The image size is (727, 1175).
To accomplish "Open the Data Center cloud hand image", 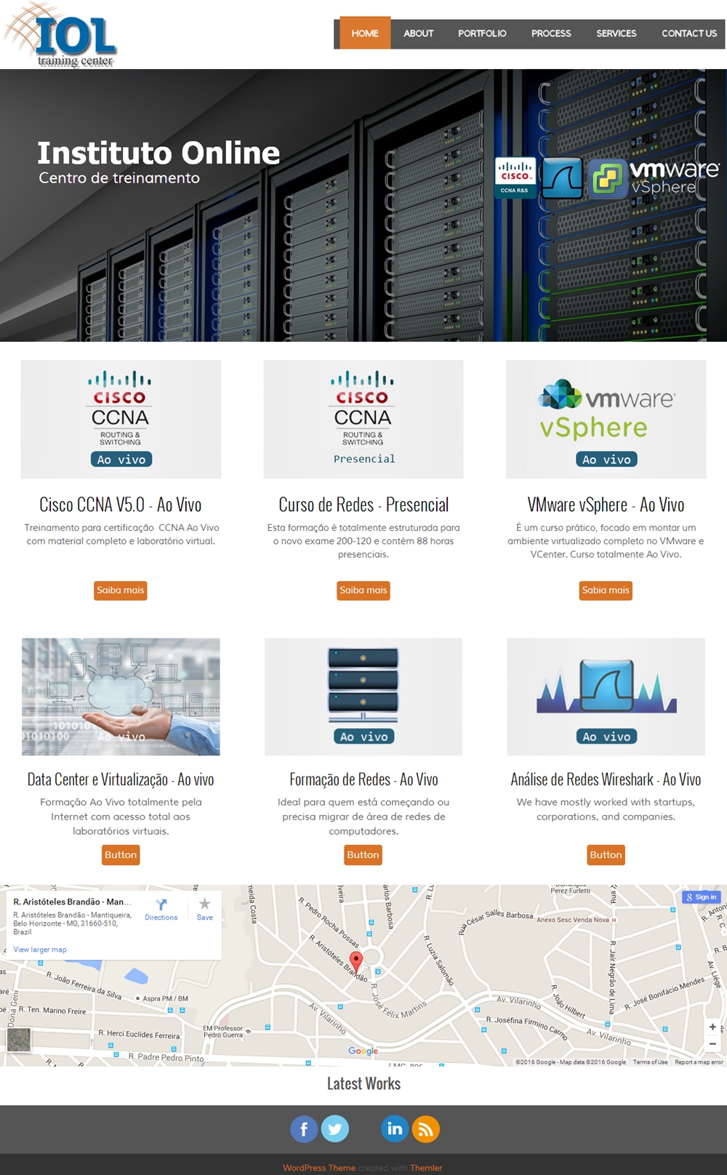I will pyautogui.click(x=121, y=697).
